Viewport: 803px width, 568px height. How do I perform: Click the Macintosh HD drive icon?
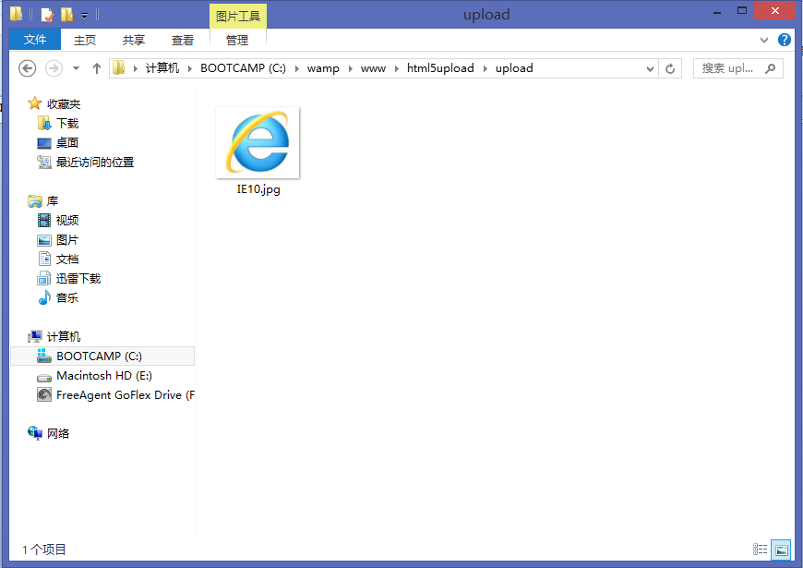tap(44, 378)
